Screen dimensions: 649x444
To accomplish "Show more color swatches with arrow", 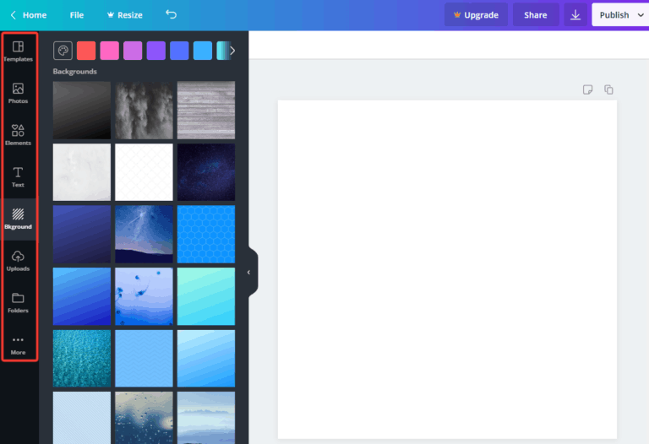I will [x=232, y=51].
